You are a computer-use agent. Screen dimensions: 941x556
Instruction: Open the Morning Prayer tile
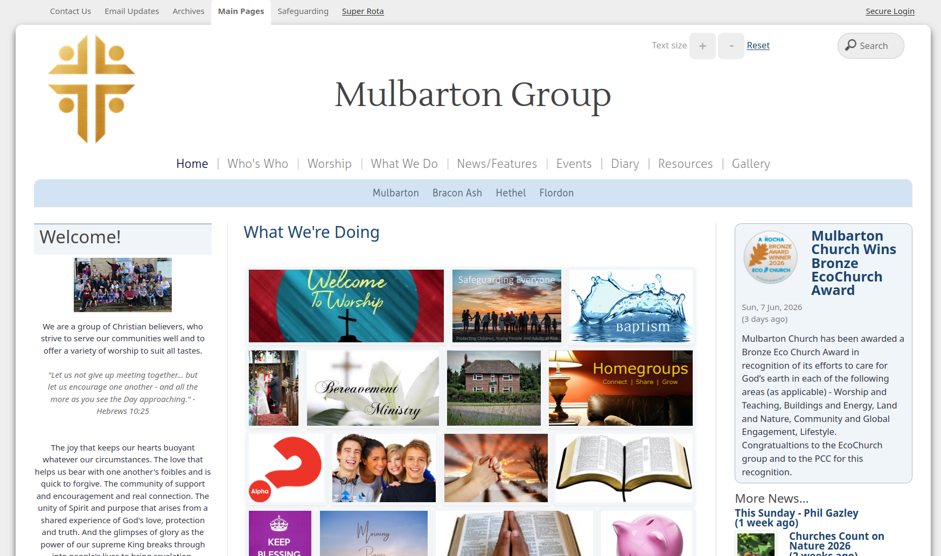tap(374, 533)
